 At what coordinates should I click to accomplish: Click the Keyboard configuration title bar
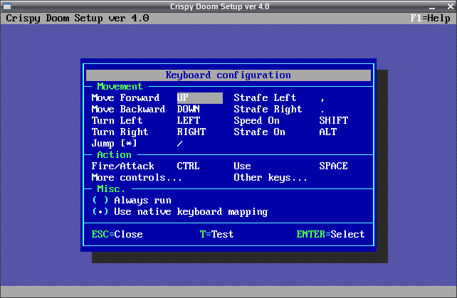tap(228, 75)
